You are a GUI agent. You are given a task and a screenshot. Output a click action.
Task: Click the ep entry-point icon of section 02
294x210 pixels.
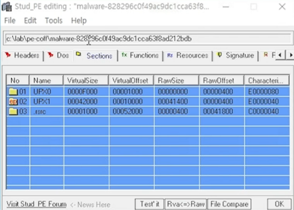13,101
